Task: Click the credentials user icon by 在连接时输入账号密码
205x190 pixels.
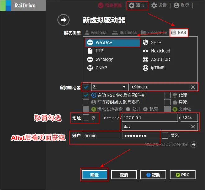Action: [93, 102]
